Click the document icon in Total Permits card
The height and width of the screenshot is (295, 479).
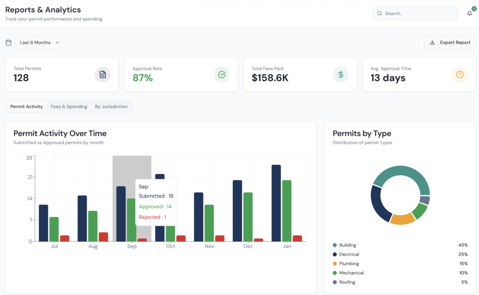pyautogui.click(x=103, y=74)
